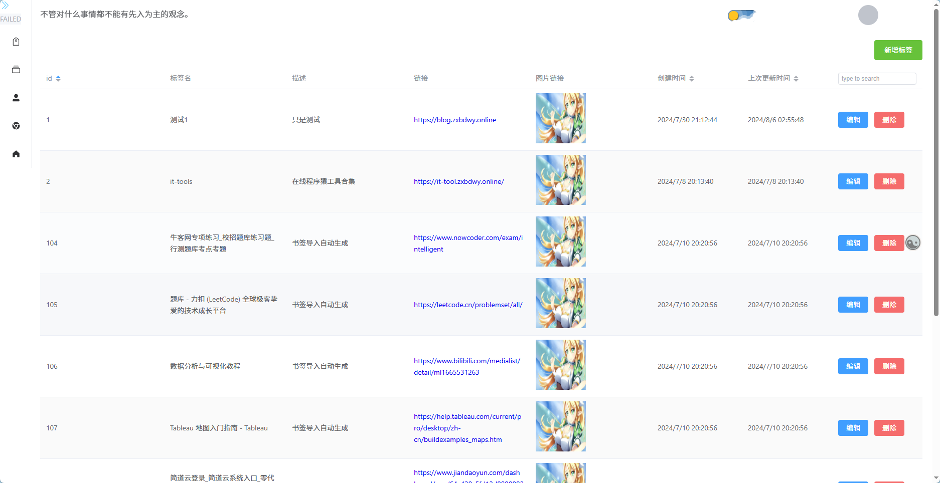
Task: Click the quote 不管对什么事情都不能有先入为主的观念
Action: [115, 15]
